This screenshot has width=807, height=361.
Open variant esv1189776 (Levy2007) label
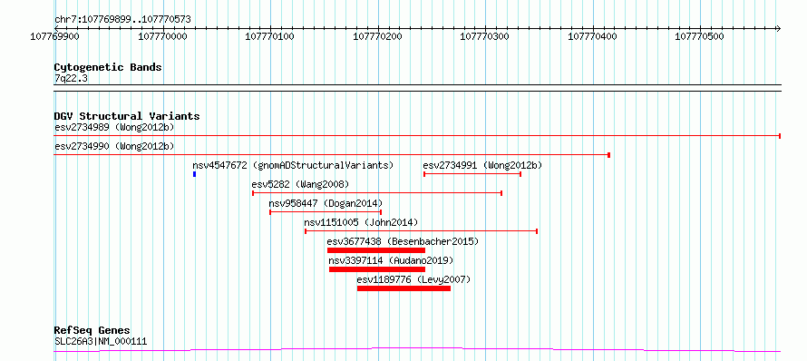[413, 280]
